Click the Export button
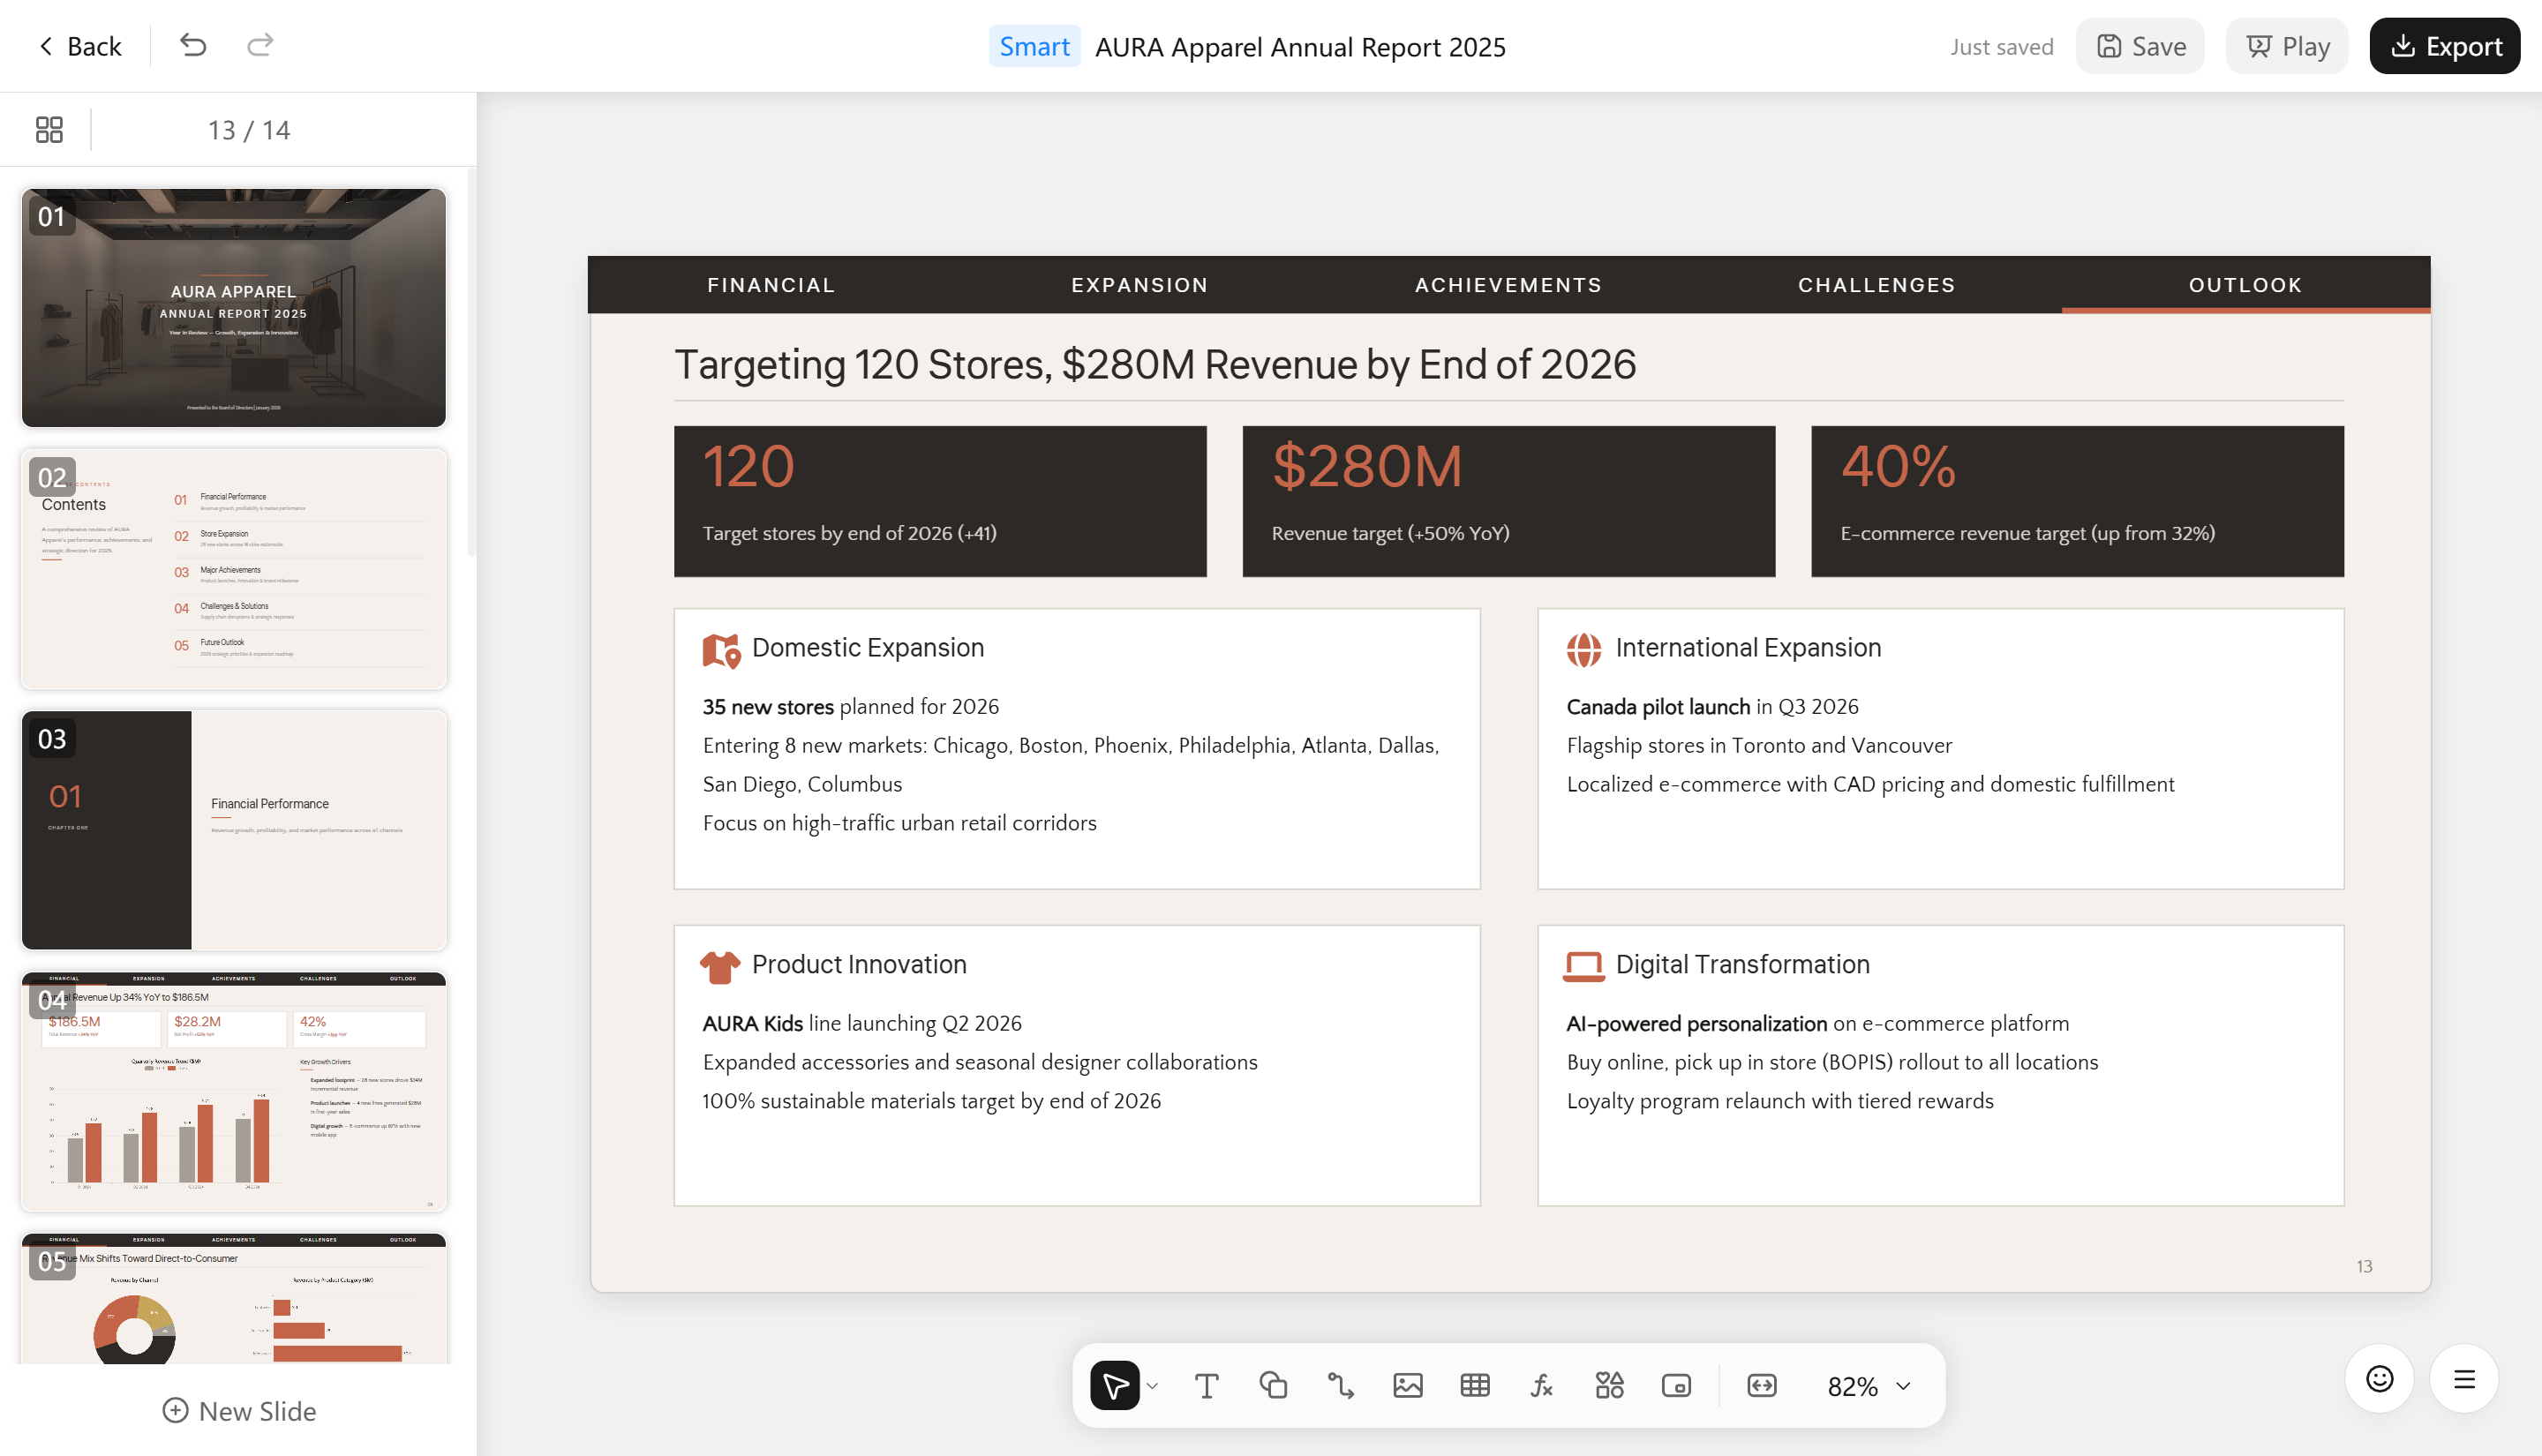This screenshot has width=2542, height=1456. coord(2444,46)
